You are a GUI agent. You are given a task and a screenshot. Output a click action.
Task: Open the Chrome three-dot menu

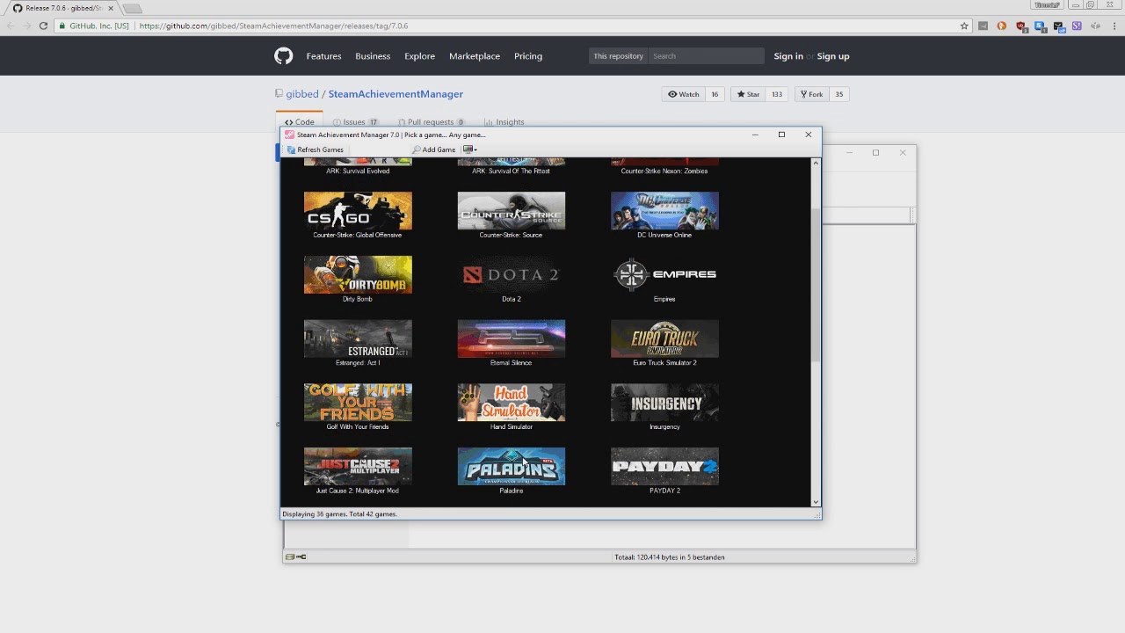(1114, 25)
